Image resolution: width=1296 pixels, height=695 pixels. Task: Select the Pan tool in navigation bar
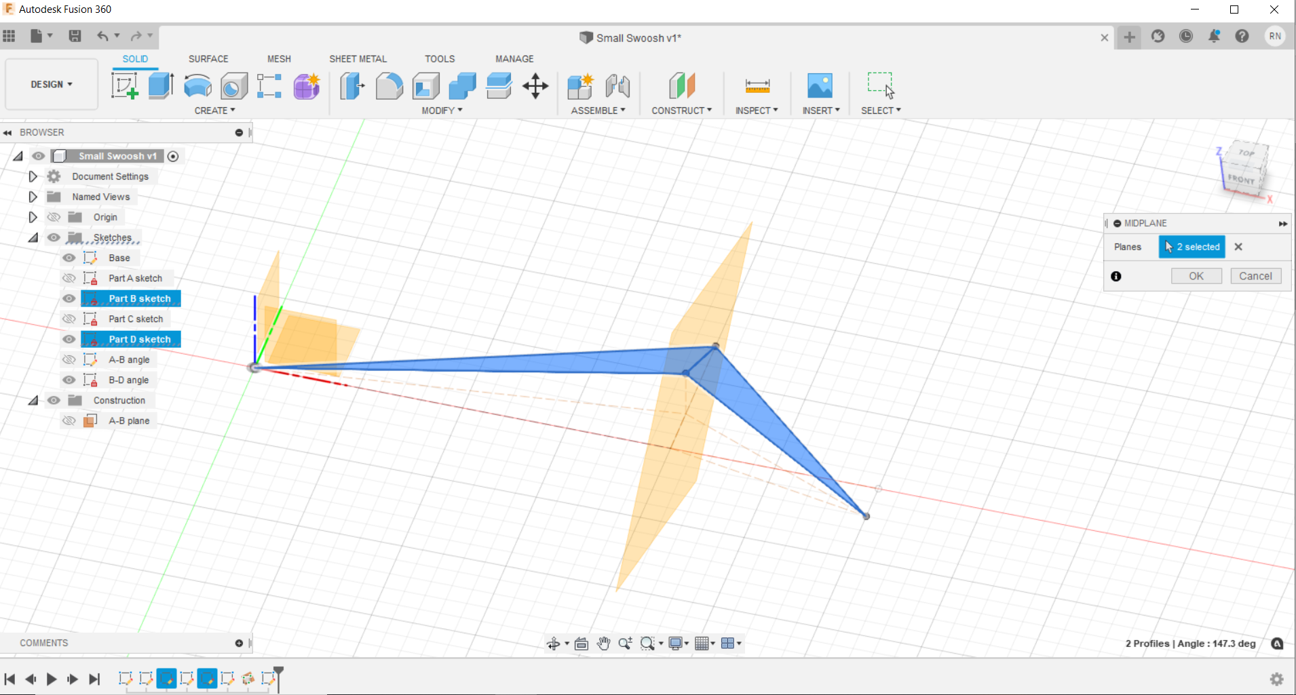[x=603, y=643]
